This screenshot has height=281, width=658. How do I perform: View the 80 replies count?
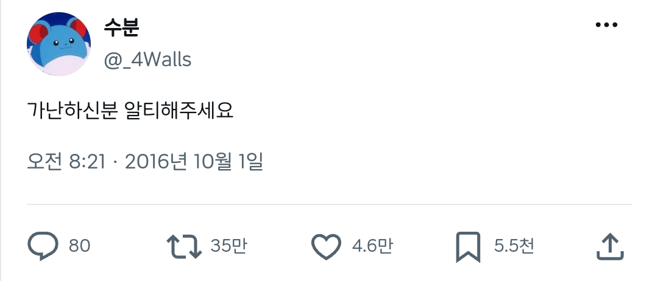click(79, 246)
